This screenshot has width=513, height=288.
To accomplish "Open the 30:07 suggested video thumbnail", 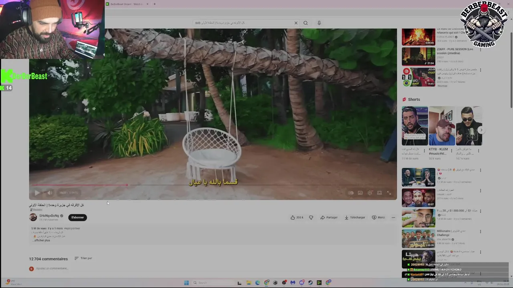I will (x=418, y=198).
